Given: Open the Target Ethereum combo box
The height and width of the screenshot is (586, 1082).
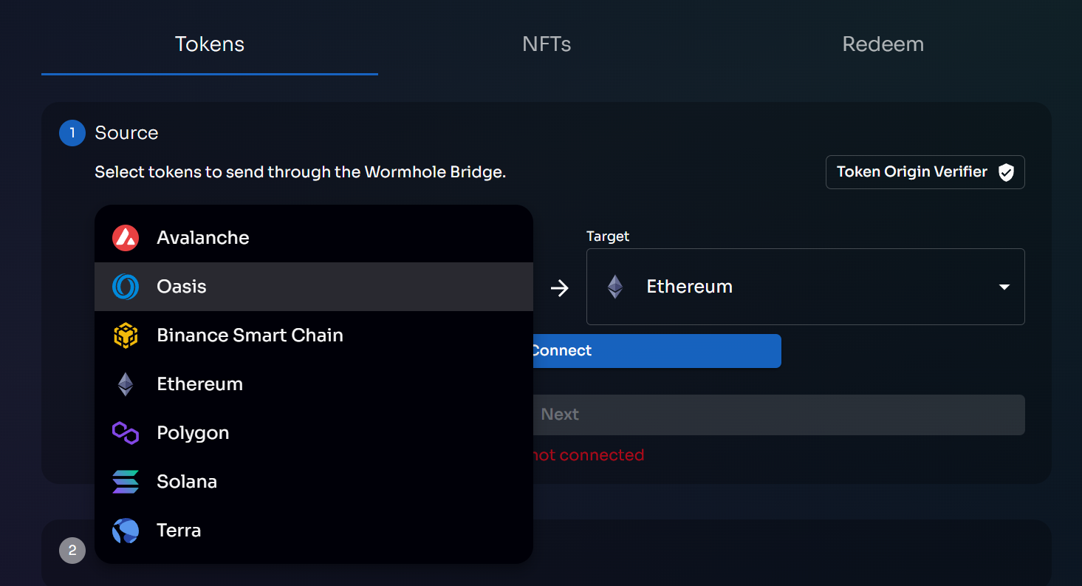Looking at the screenshot, I should click(805, 287).
